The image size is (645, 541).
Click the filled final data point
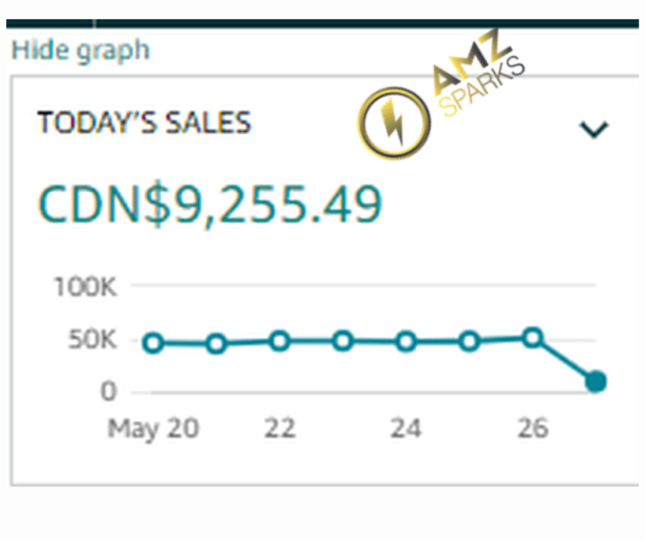click(595, 382)
